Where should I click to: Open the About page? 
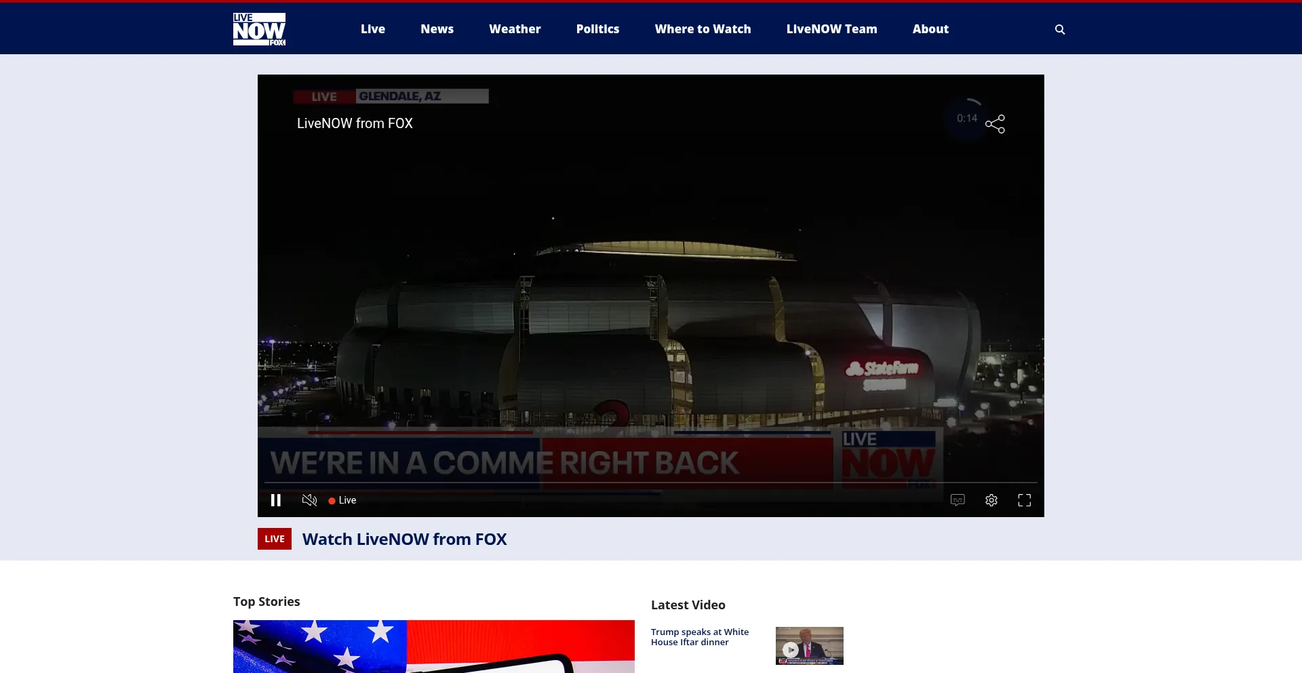930,29
